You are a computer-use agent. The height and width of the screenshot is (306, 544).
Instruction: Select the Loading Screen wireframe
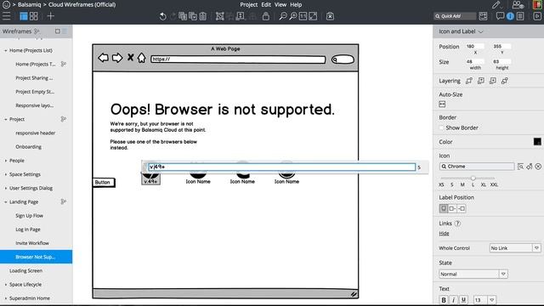pos(26,270)
